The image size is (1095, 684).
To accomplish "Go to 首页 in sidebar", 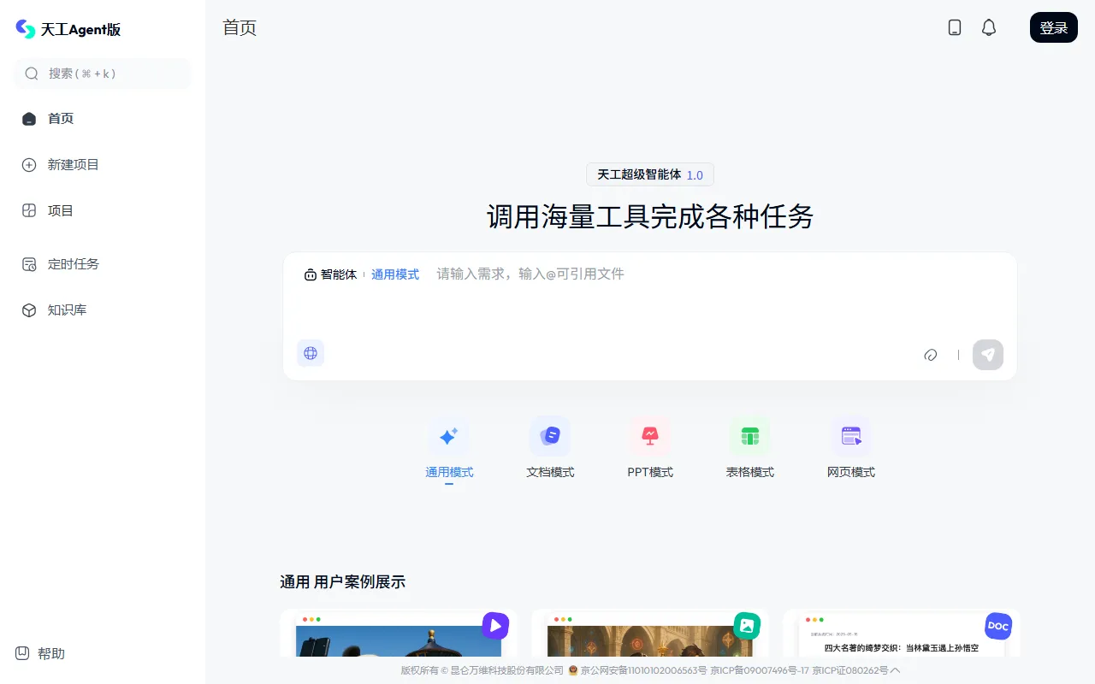I will pyautogui.click(x=60, y=119).
